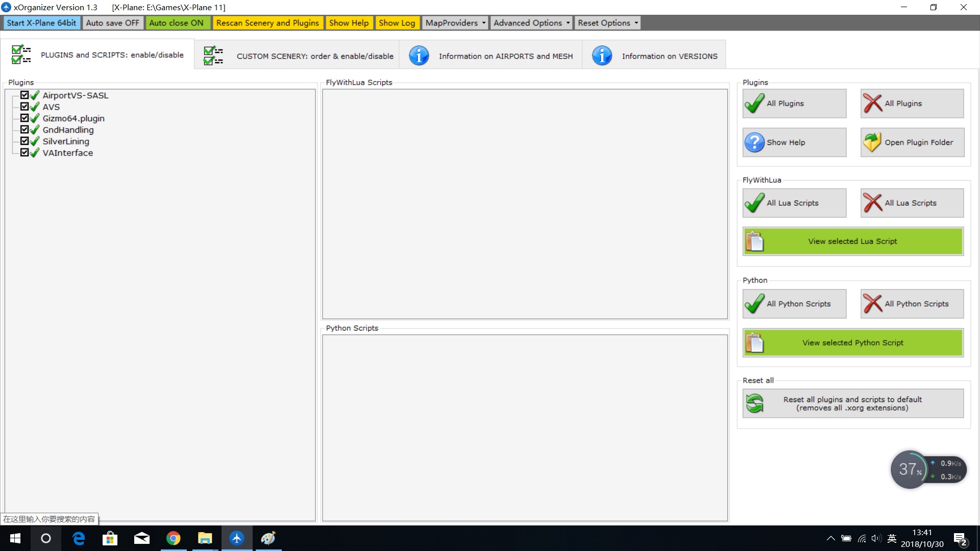Select AirportVS-SASL plugin name in list
This screenshot has width=980, height=551.
click(x=76, y=95)
